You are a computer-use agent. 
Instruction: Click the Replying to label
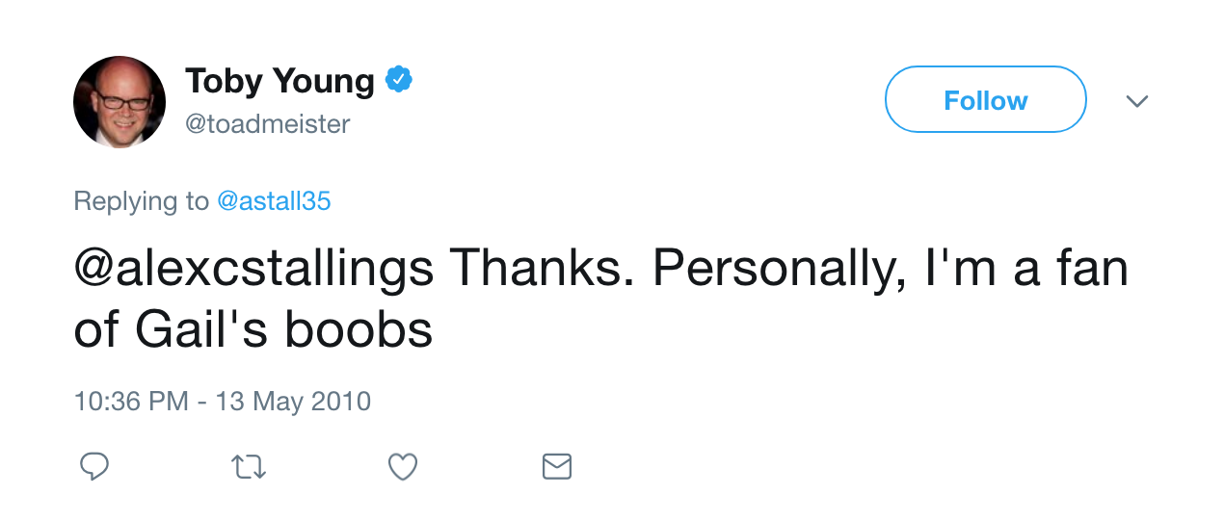pos(142,201)
